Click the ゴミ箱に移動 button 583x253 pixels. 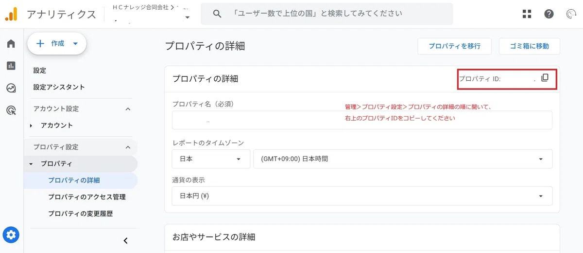(530, 46)
